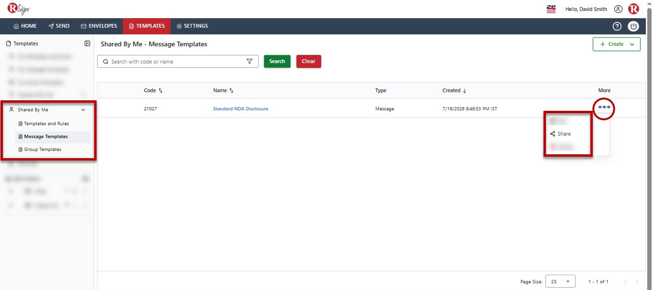Click the green Search button
653x290 pixels.
point(277,61)
